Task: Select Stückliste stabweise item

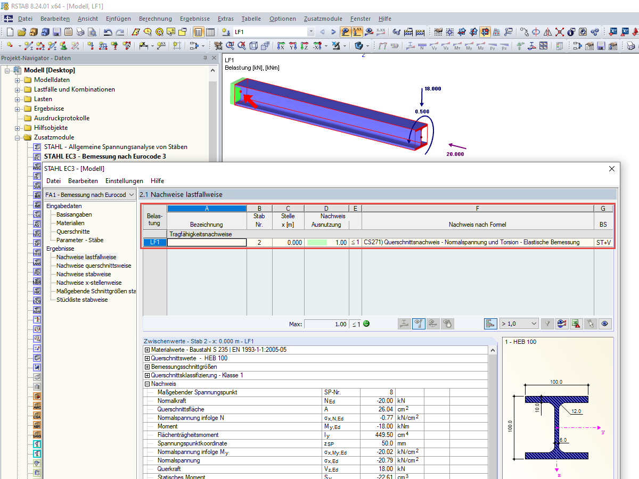Action: [82, 300]
